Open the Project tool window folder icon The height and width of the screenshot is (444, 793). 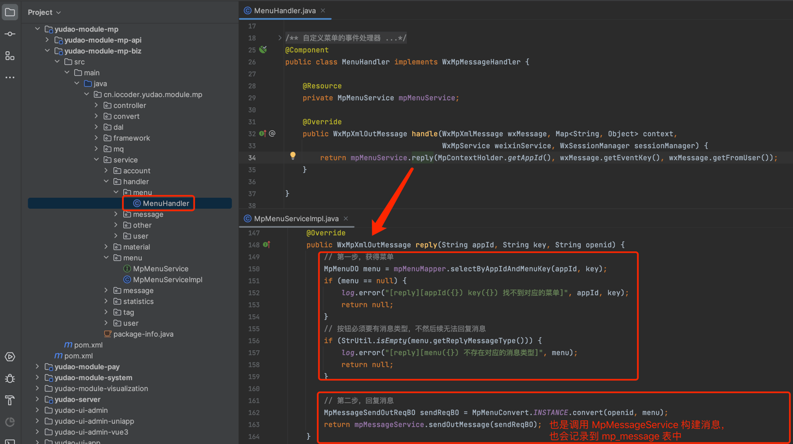click(10, 12)
